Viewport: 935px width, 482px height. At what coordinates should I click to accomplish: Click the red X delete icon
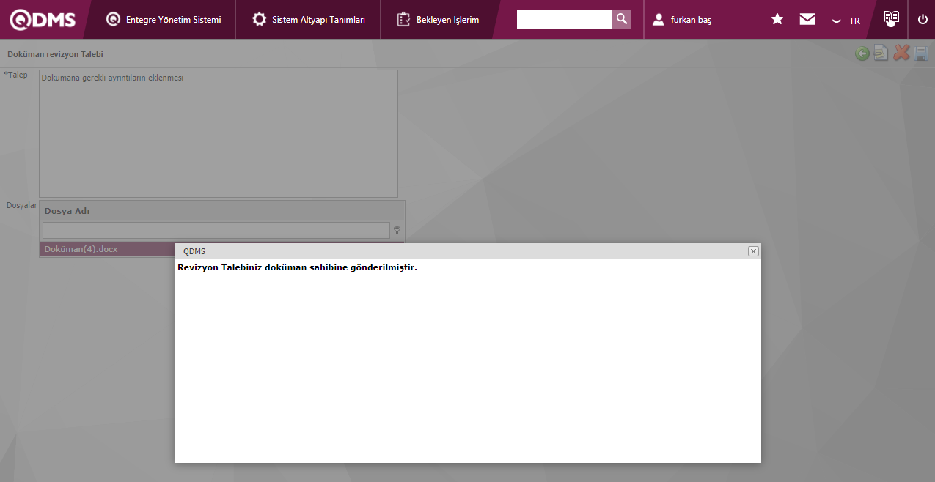tap(901, 53)
